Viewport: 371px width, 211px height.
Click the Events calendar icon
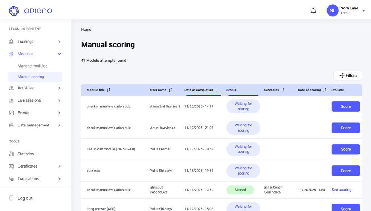11,113
